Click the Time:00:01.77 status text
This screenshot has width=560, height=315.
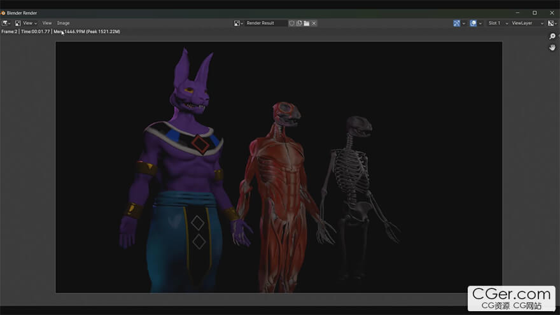pos(36,31)
